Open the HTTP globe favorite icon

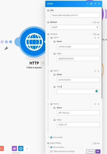click(x=21, y=148)
